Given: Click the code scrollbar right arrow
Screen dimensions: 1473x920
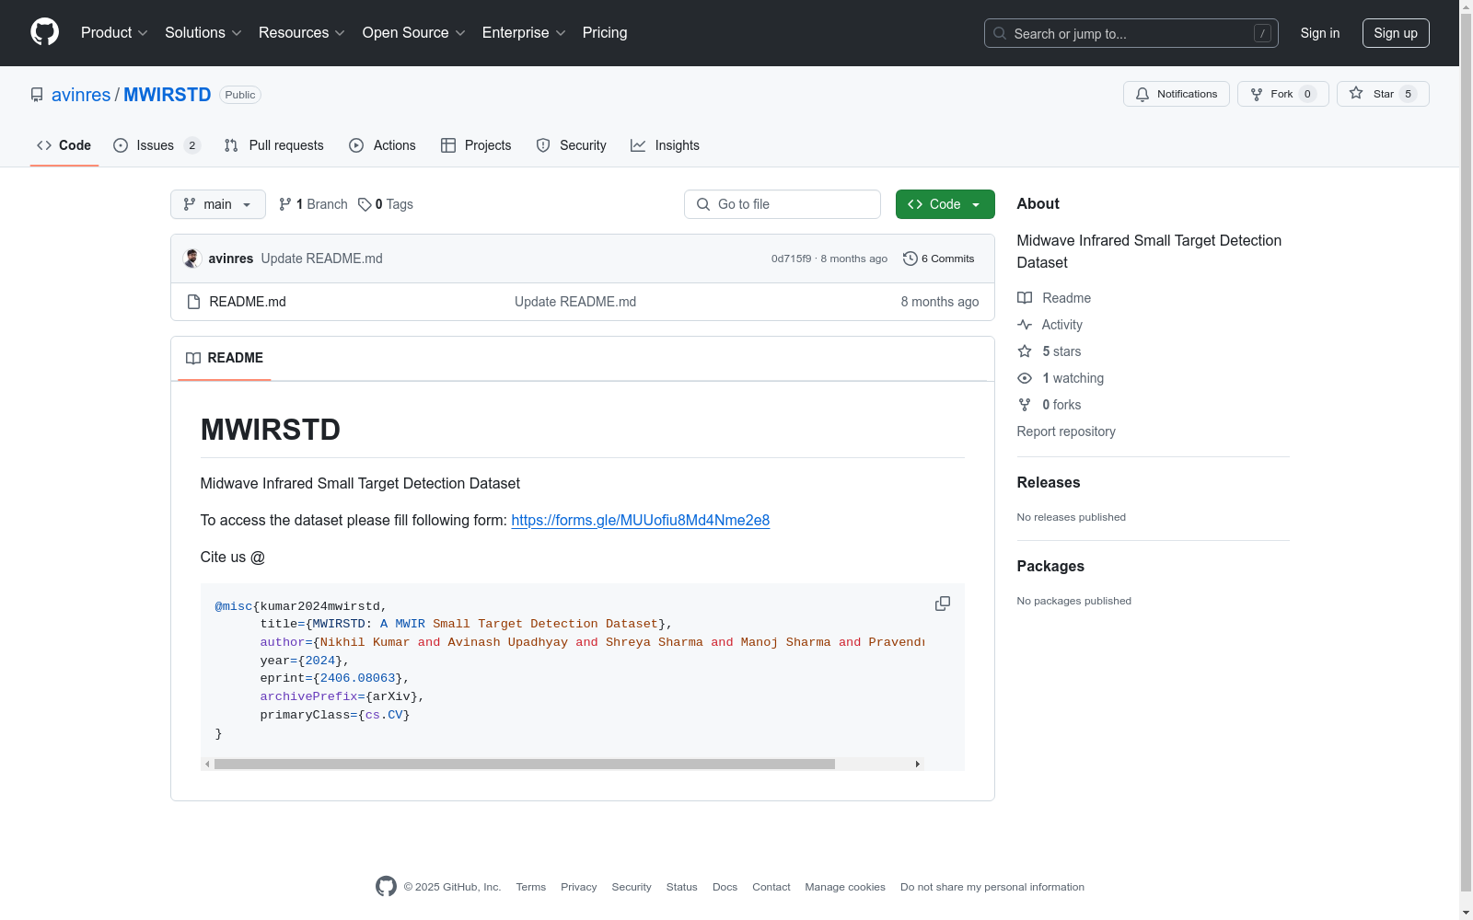Looking at the screenshot, I should 917,764.
